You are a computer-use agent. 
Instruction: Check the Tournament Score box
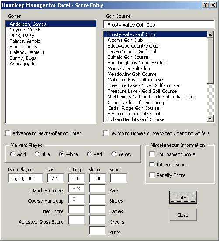[152, 154]
